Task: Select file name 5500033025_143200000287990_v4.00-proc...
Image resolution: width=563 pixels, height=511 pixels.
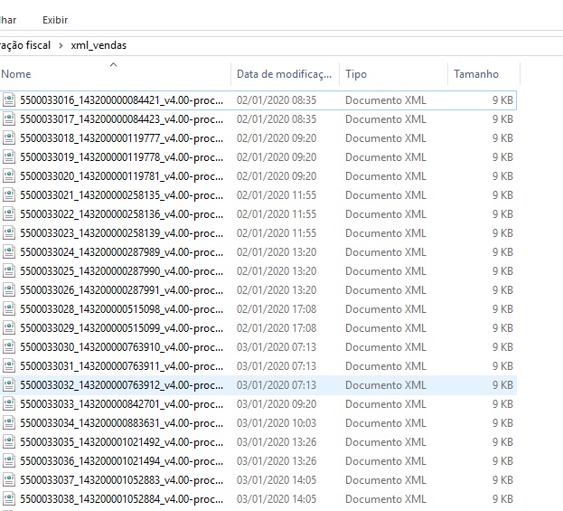Action: coord(121,271)
